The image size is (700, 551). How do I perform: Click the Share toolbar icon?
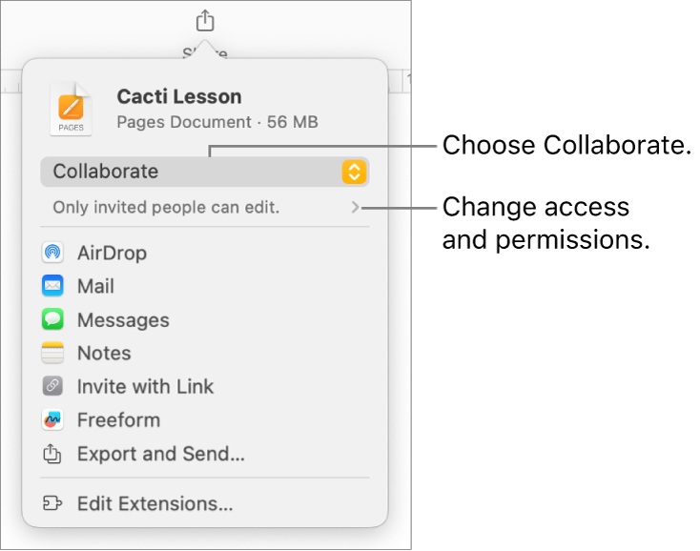point(205,20)
